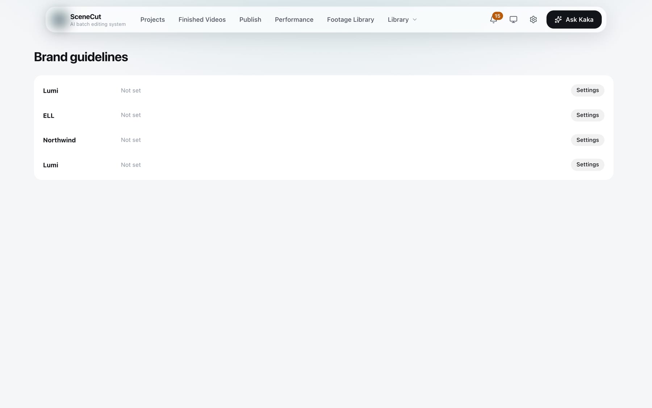
Task: Open the Publish section
Action: coord(250,20)
